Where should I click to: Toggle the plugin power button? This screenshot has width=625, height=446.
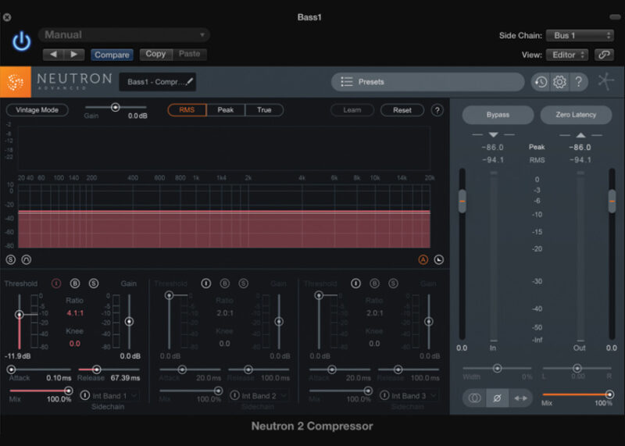22,41
